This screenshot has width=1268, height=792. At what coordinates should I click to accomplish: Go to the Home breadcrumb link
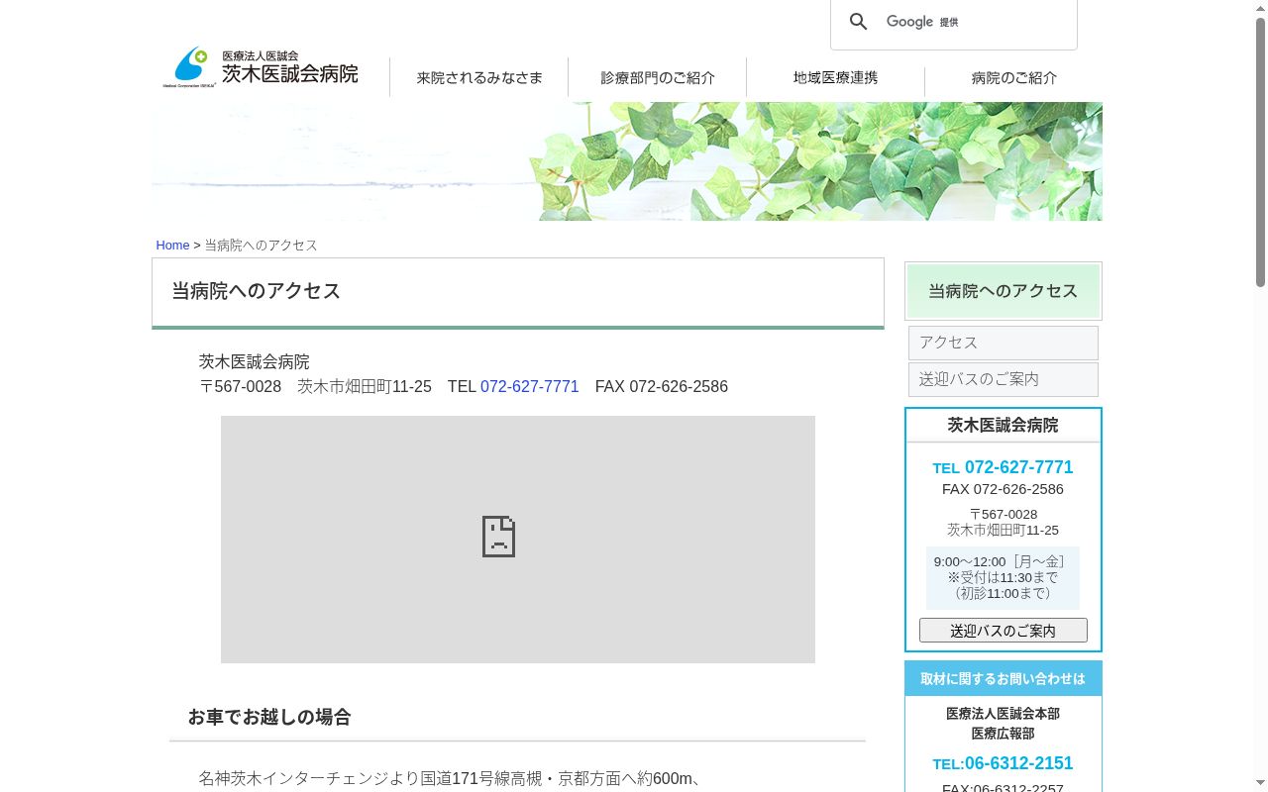(x=172, y=245)
